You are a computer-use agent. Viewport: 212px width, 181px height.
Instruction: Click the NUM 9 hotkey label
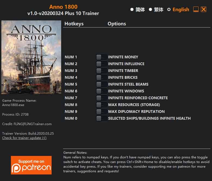[71, 111]
